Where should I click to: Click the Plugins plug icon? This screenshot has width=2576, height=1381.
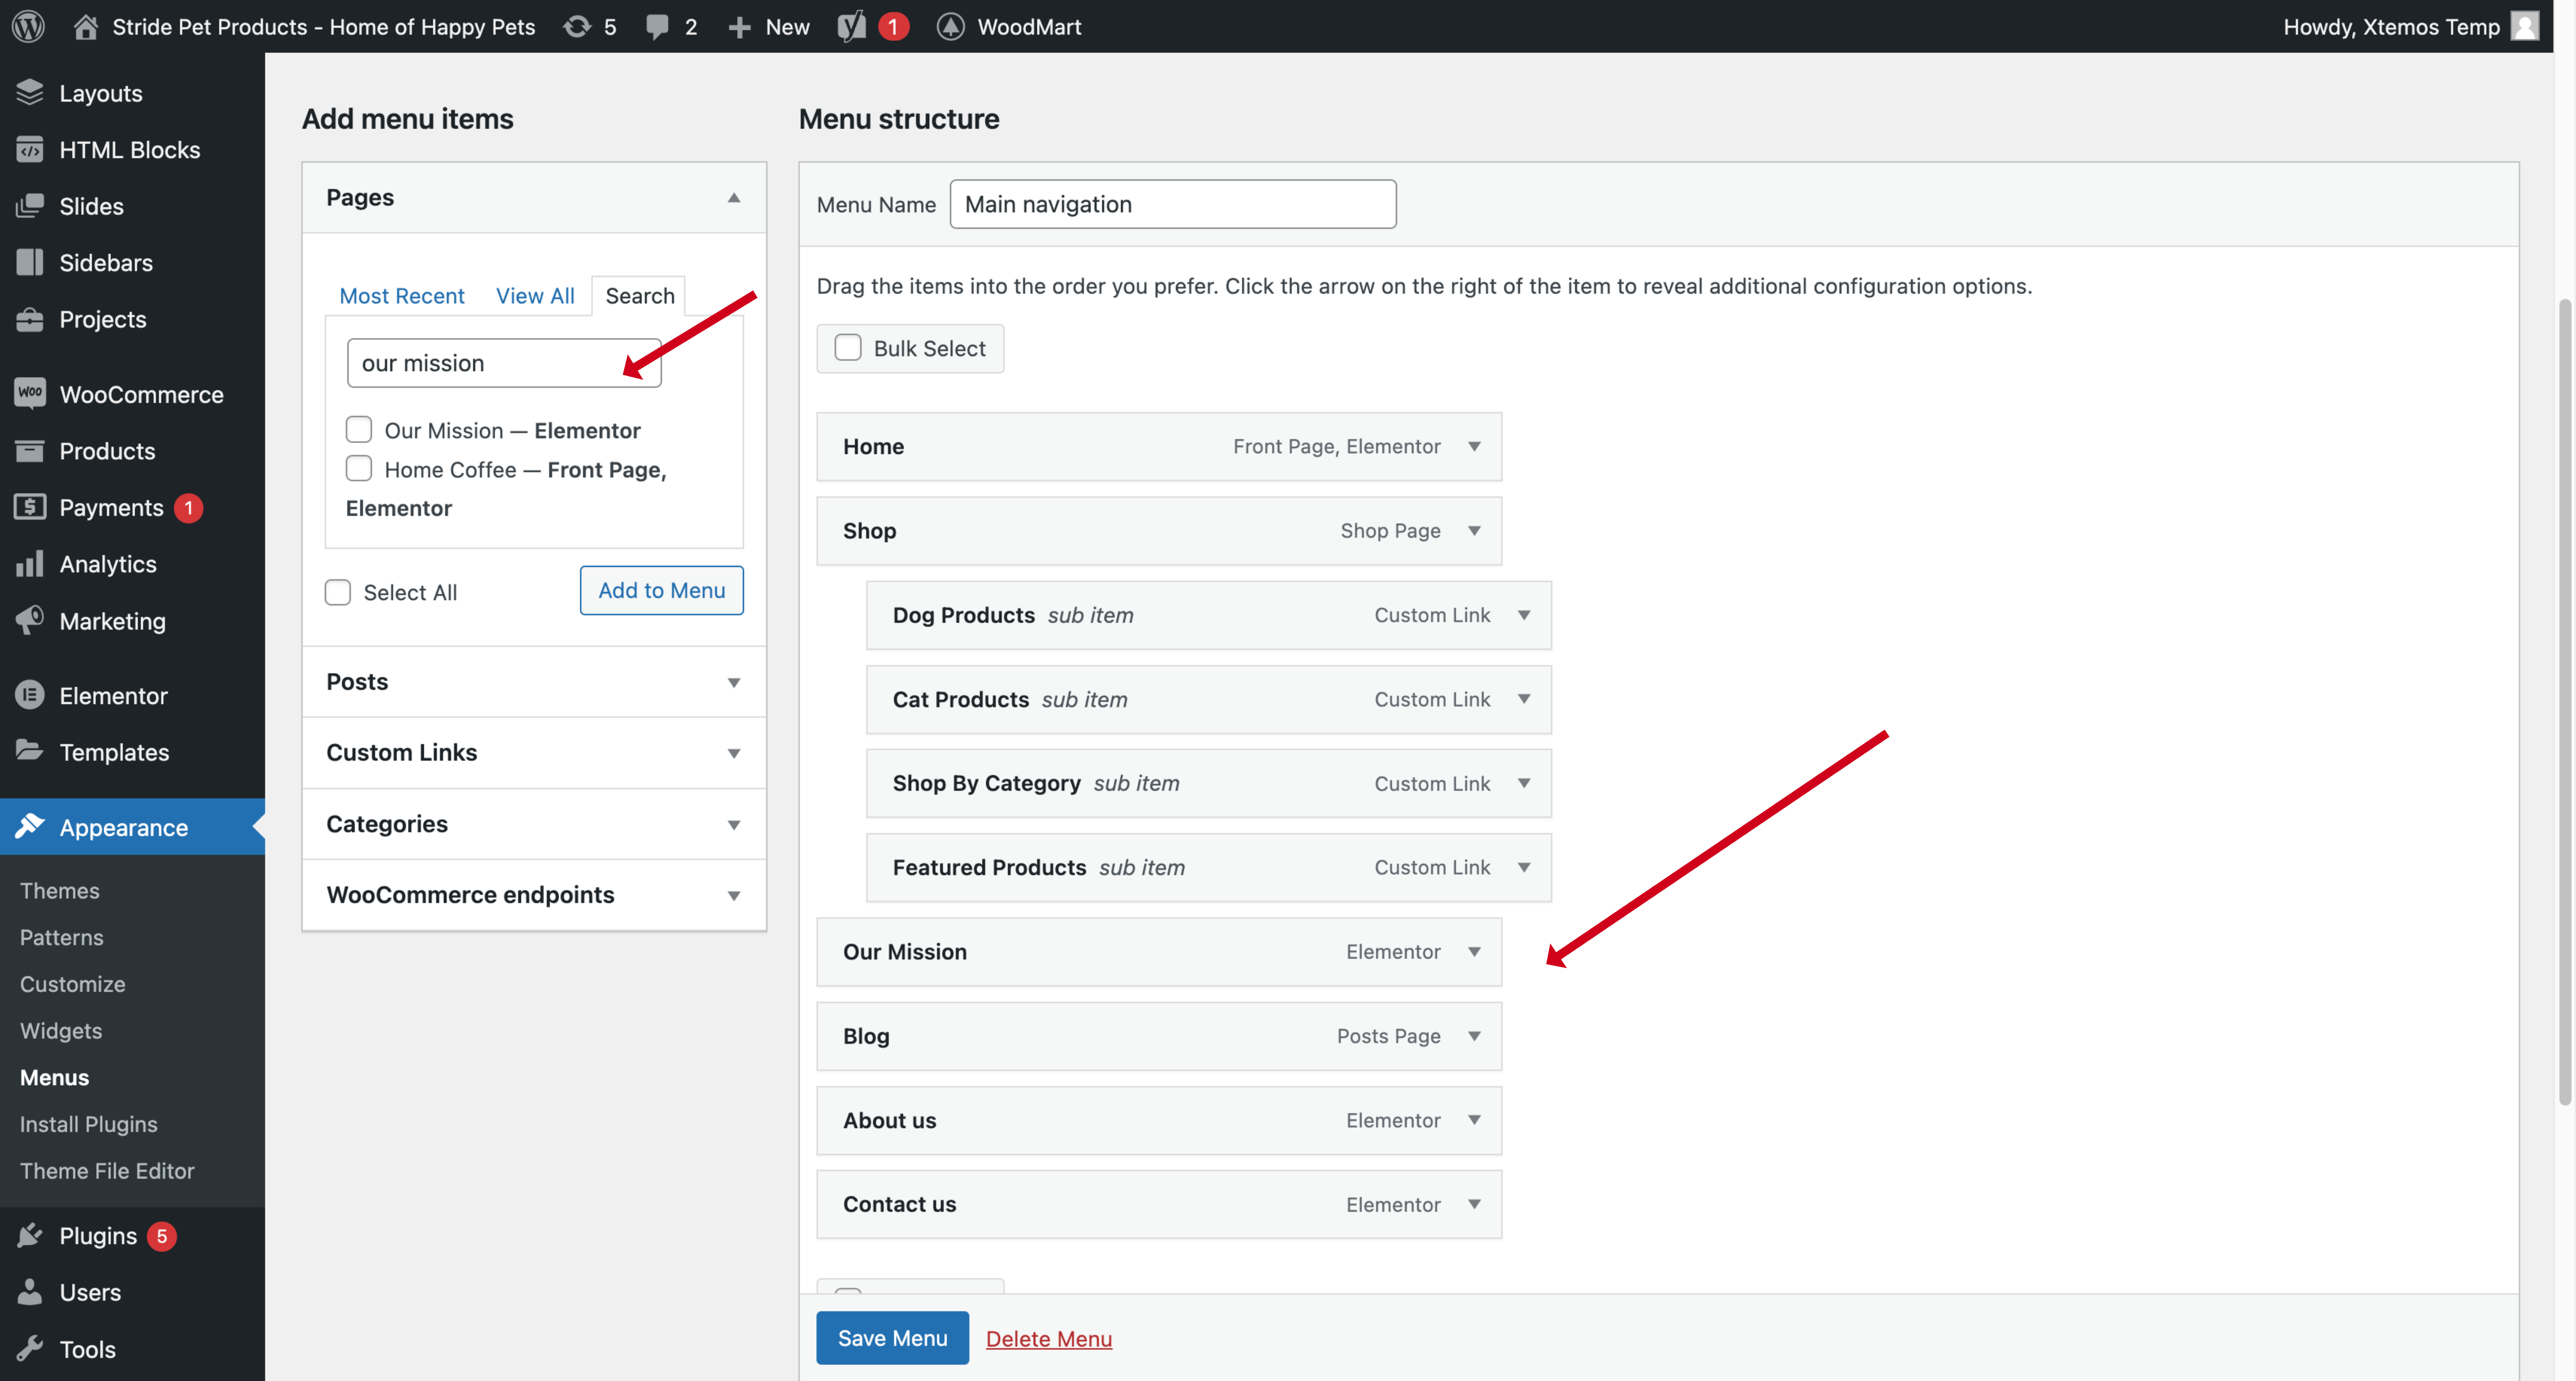(30, 1236)
